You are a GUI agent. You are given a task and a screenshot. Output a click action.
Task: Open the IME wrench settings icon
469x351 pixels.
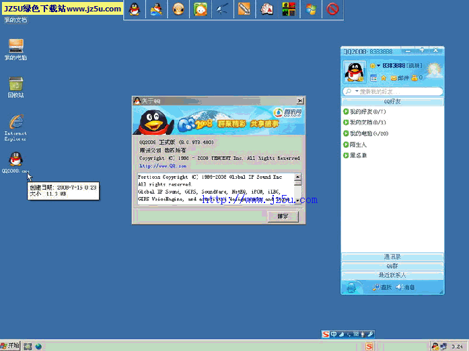click(370, 334)
